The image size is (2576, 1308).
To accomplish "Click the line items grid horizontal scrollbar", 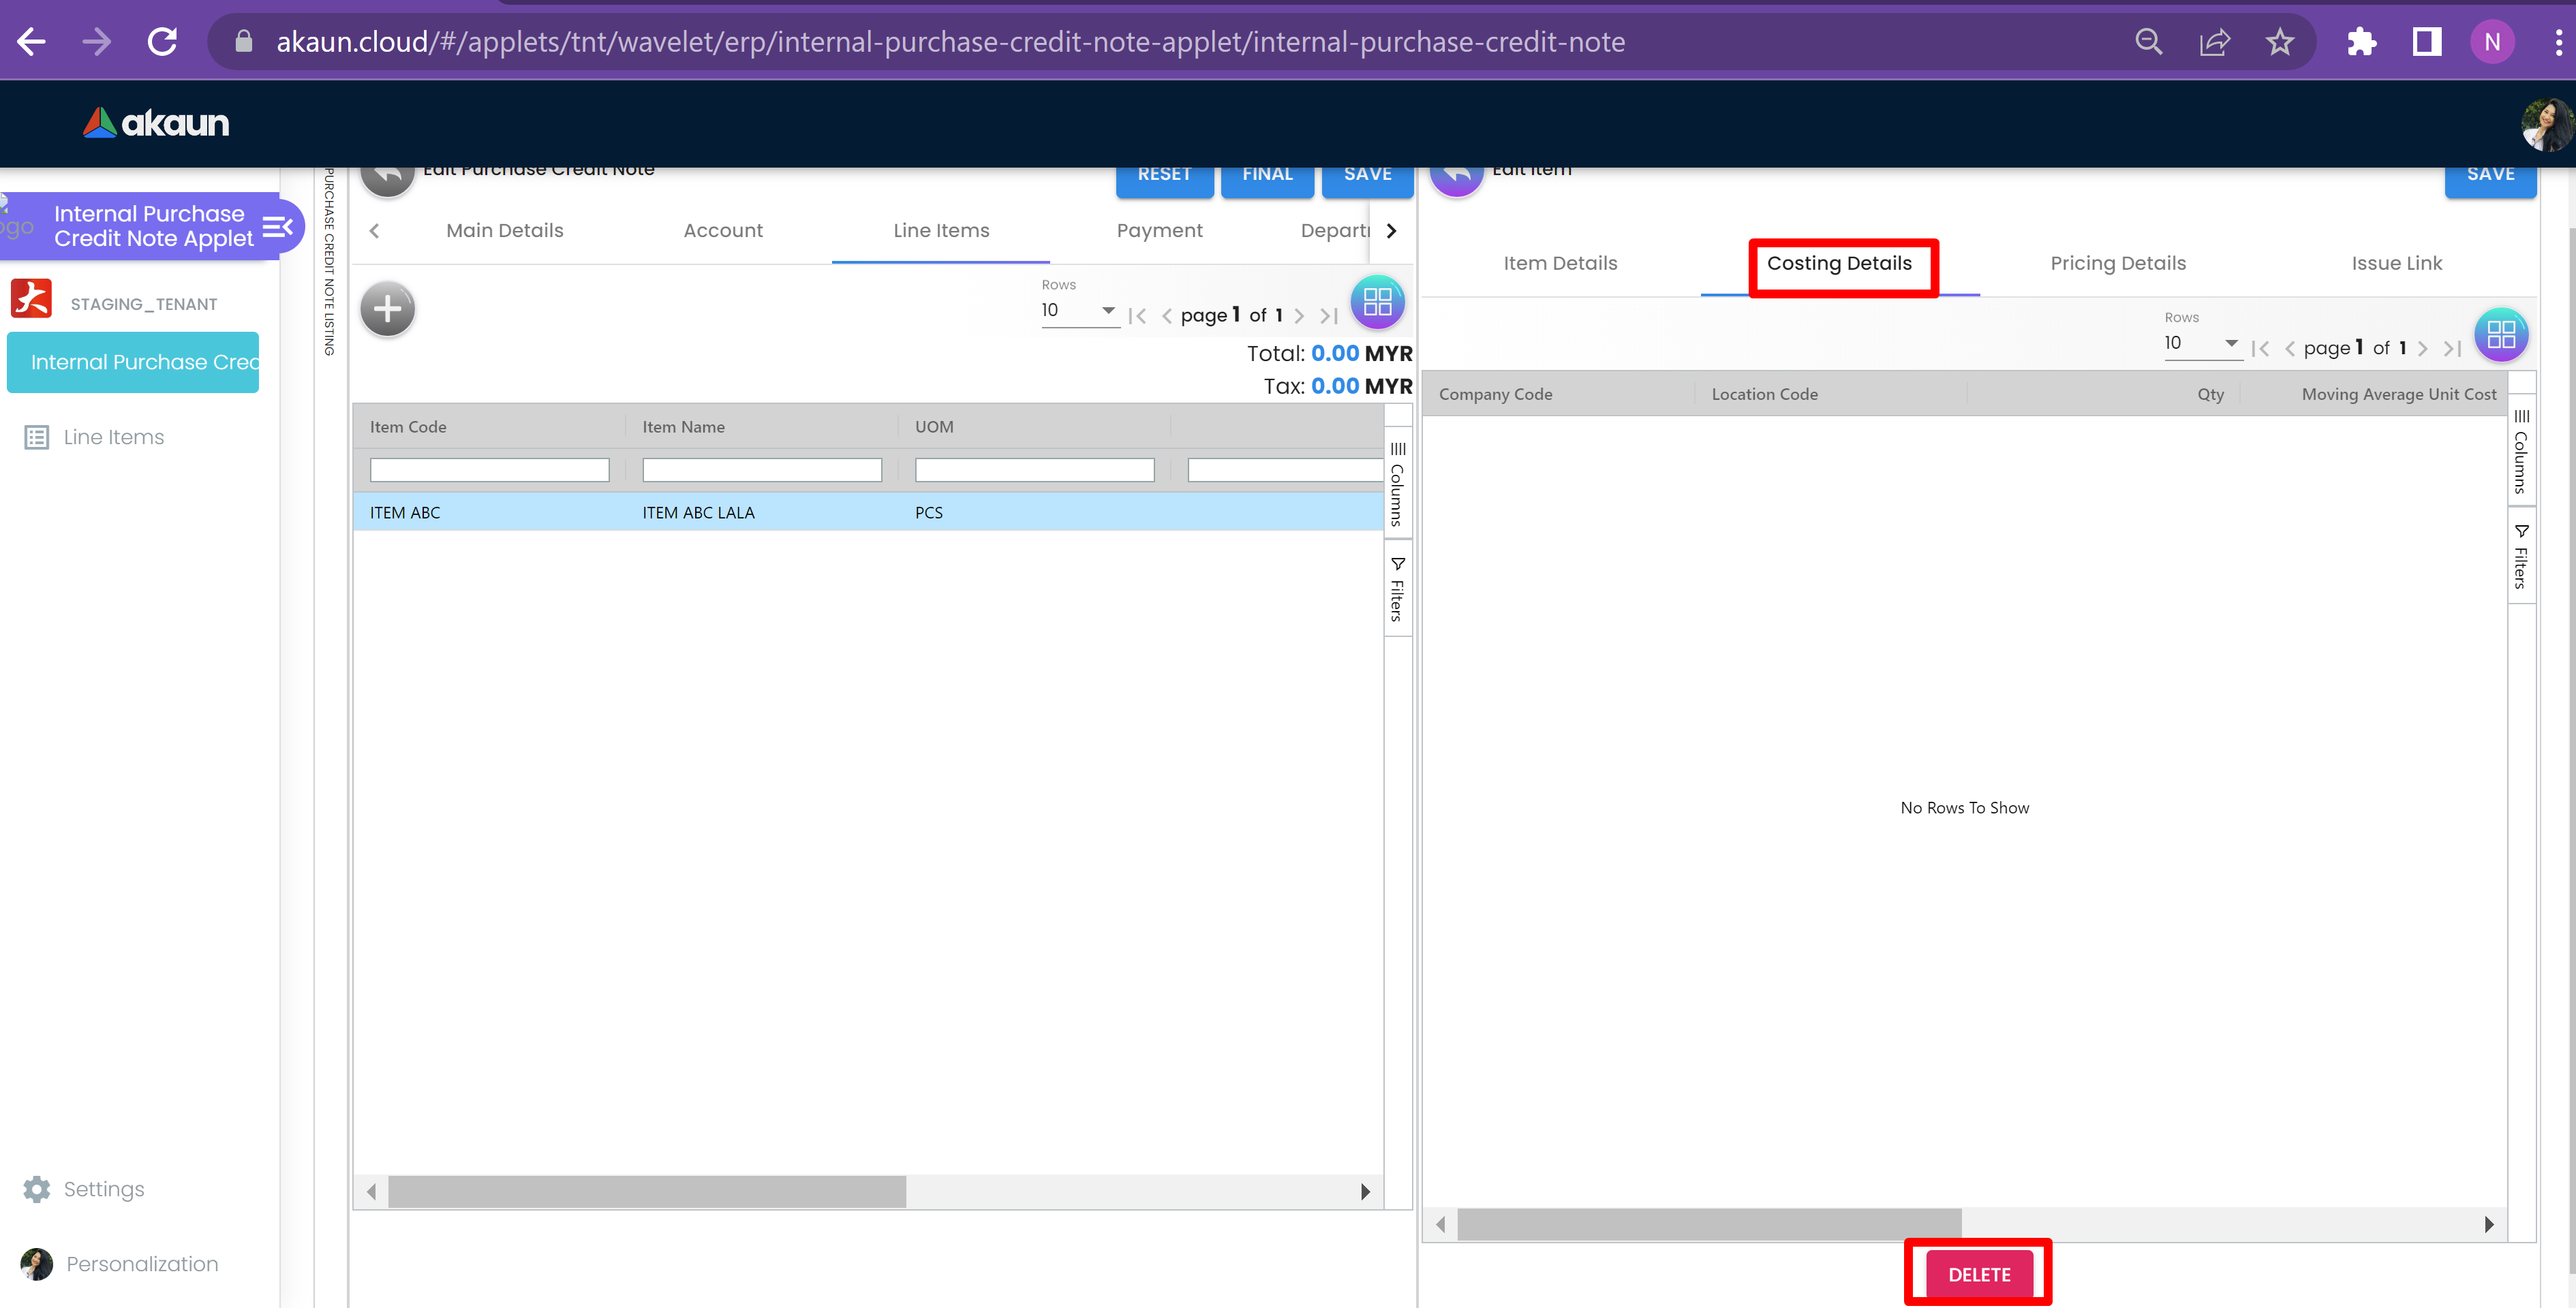I will pyautogui.click(x=647, y=1191).
